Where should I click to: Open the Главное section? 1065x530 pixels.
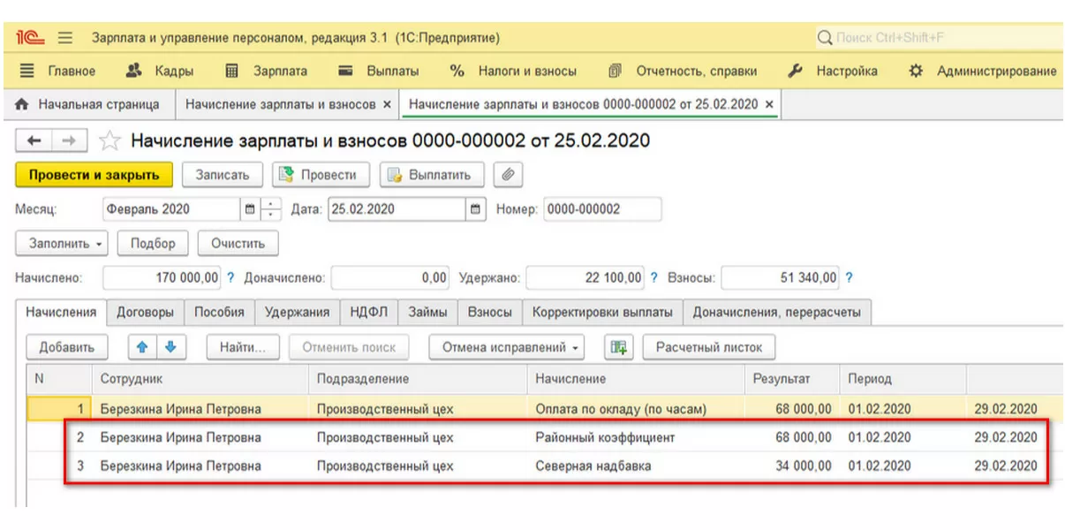pos(58,71)
